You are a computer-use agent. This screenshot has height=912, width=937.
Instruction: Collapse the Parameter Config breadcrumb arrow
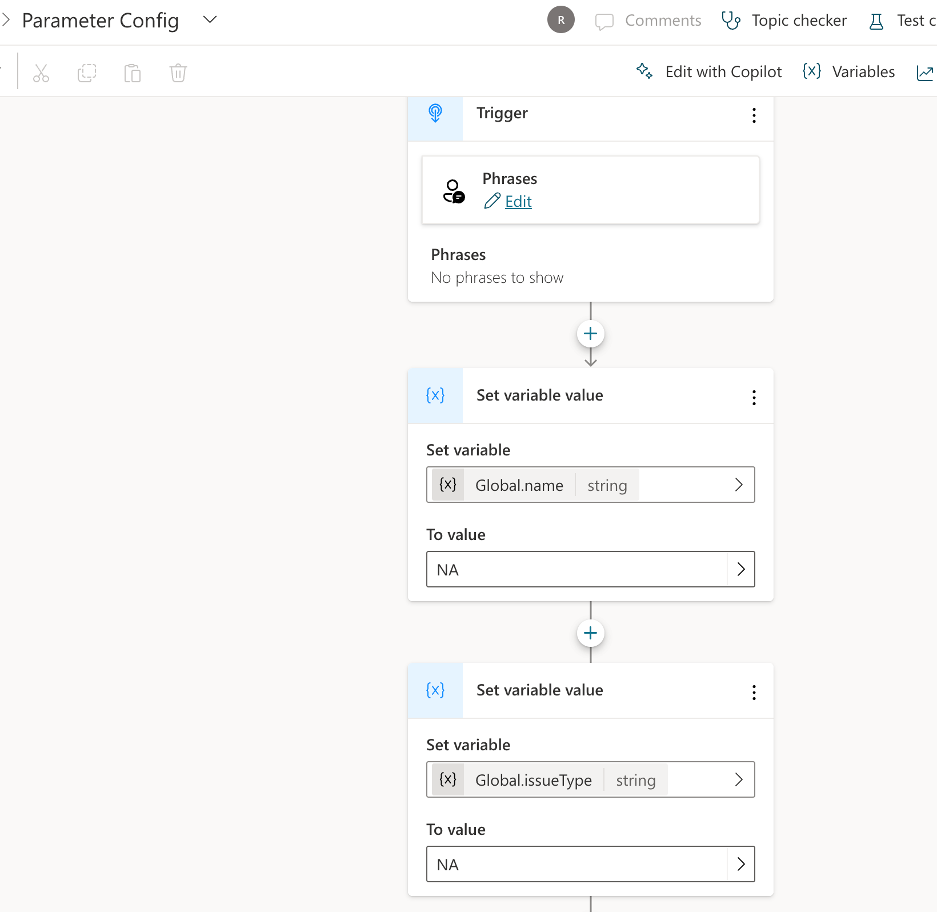[6, 19]
